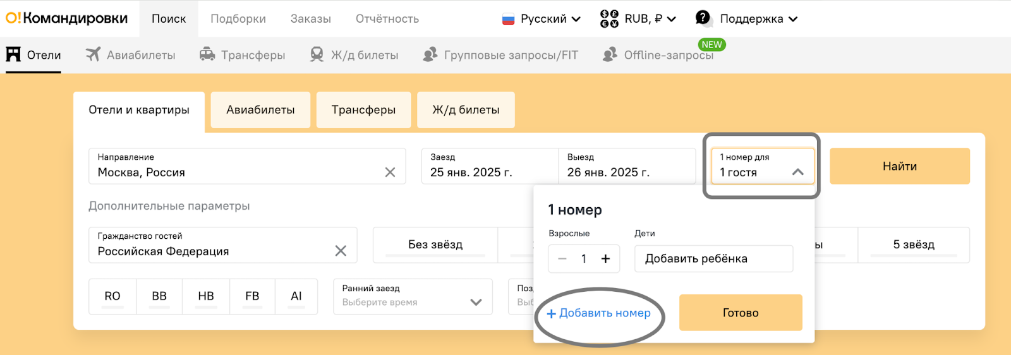1011x355 pixels.
Task: Decrease adults count with minus button
Action: click(562, 258)
